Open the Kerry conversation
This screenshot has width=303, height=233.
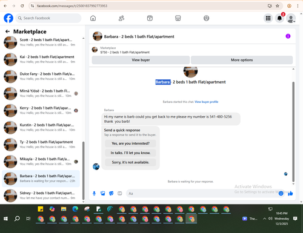tap(41, 110)
